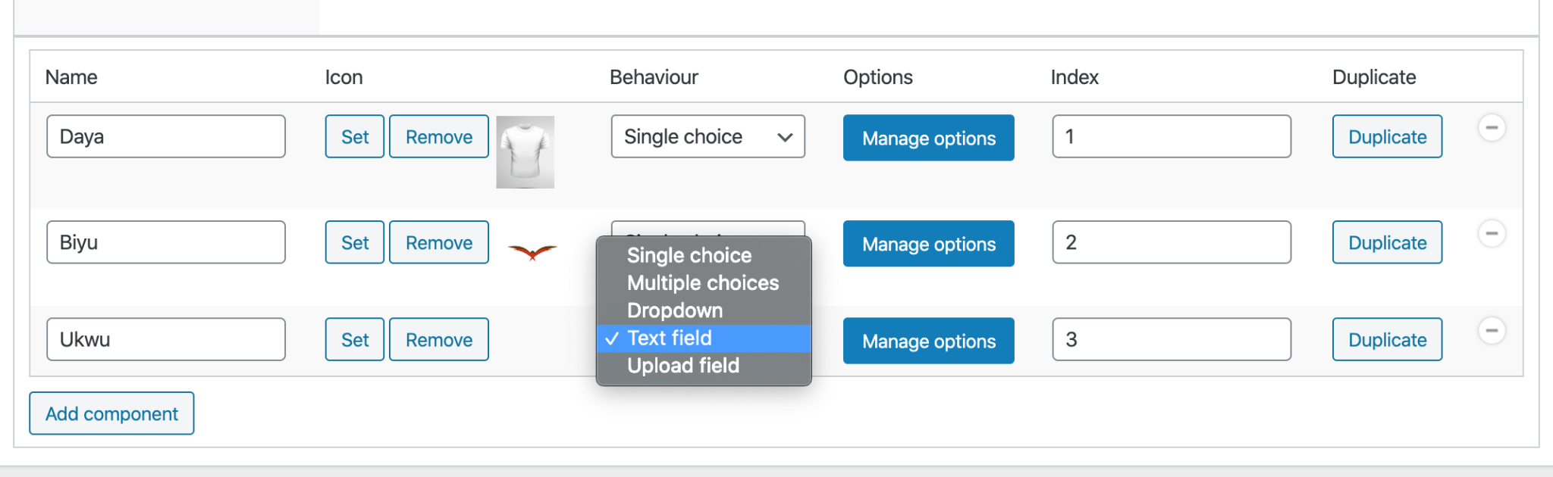This screenshot has height=477, width=1553.
Task: Focus the Biyu name input field
Action: coord(166,242)
